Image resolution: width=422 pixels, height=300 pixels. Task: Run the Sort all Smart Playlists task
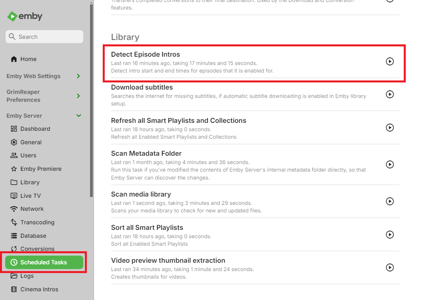390,235
